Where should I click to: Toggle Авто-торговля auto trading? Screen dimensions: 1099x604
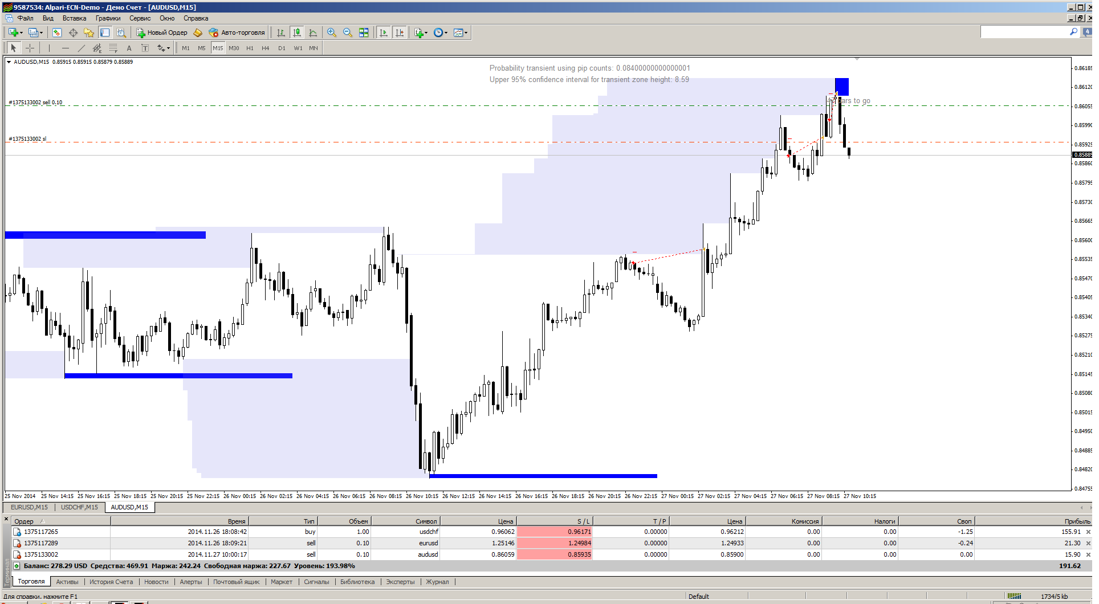(x=237, y=32)
